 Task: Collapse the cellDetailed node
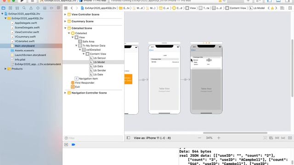click(x=80, y=49)
